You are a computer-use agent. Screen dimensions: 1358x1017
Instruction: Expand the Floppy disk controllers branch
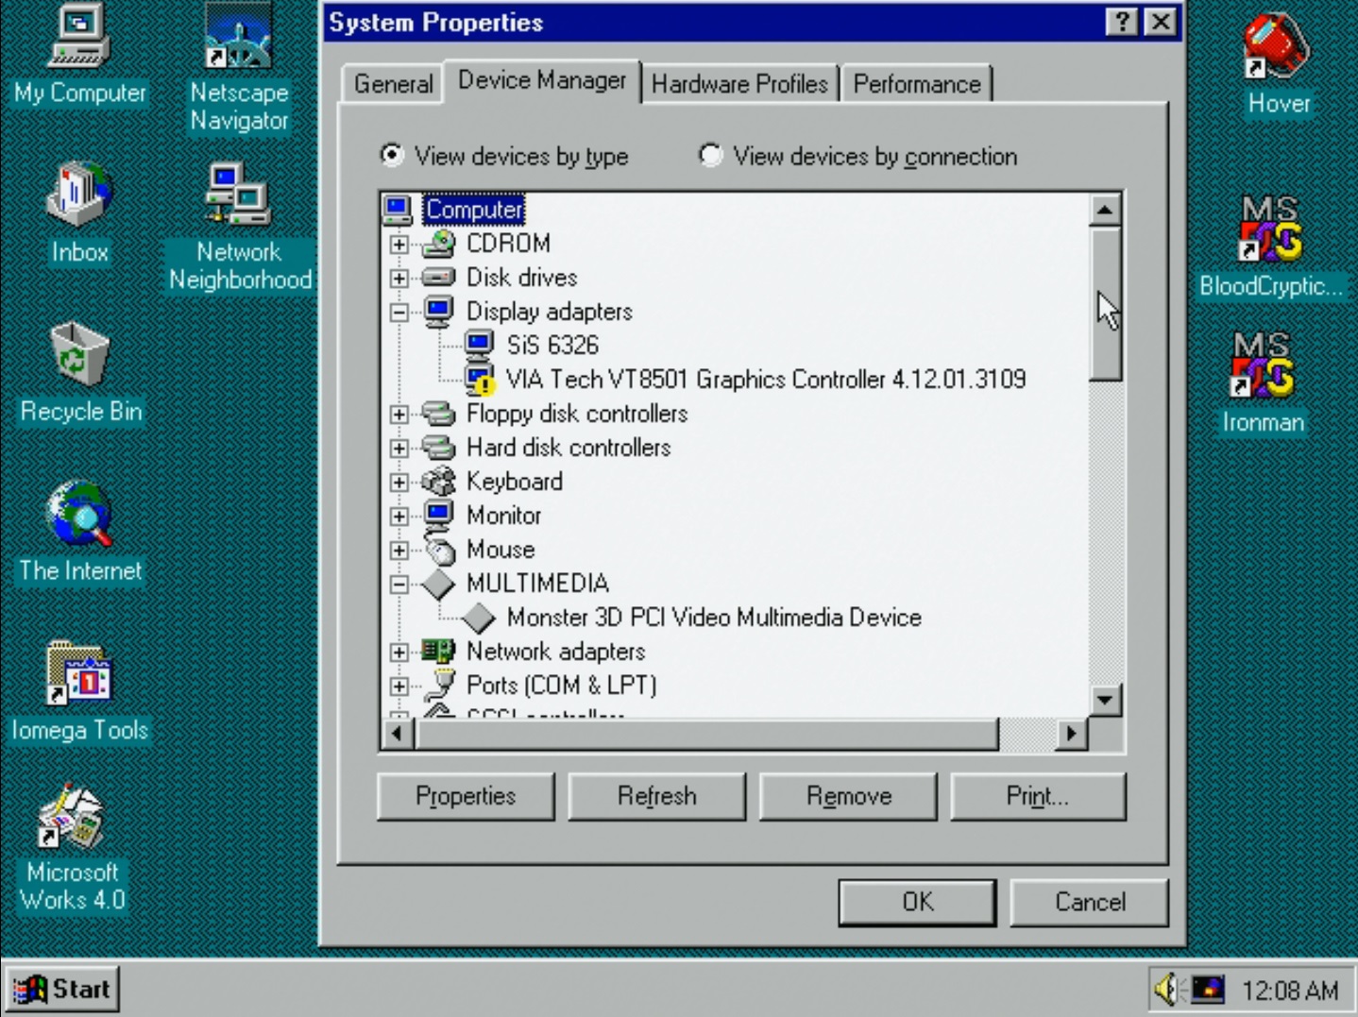[399, 415]
